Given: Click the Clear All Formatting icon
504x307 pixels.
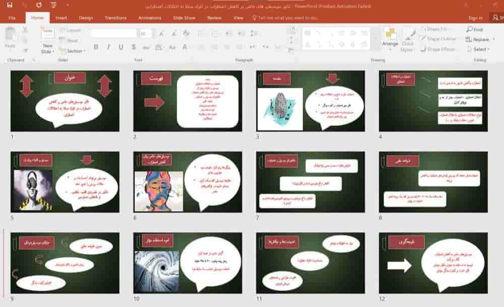Looking at the screenshot, I should pyautogui.click(x=186, y=33).
